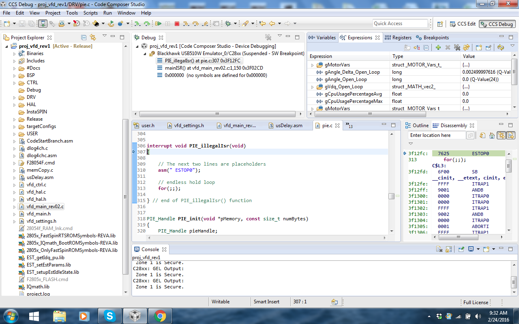Select vfd_main_rev02.c in Project Explorer
This screenshot has height=324, width=519.
coord(45,207)
